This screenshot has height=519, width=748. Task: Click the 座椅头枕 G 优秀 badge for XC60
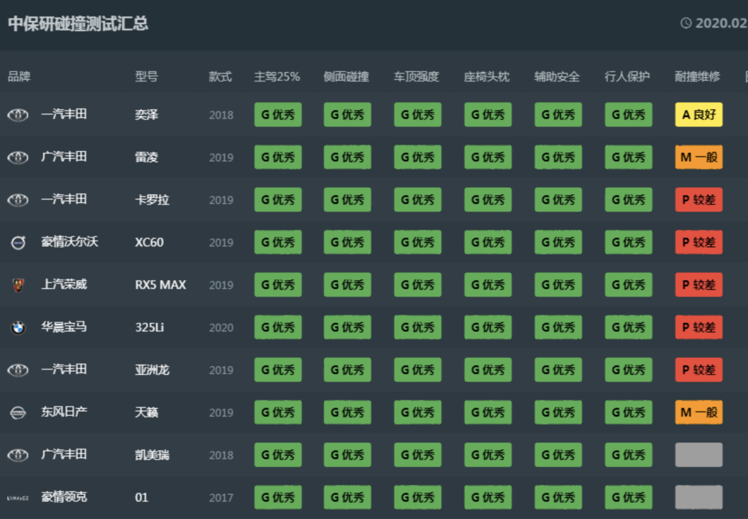(488, 242)
